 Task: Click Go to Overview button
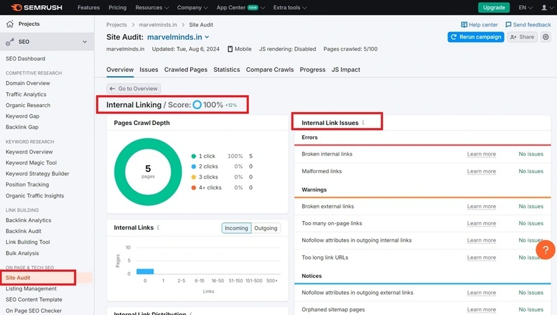click(x=134, y=88)
